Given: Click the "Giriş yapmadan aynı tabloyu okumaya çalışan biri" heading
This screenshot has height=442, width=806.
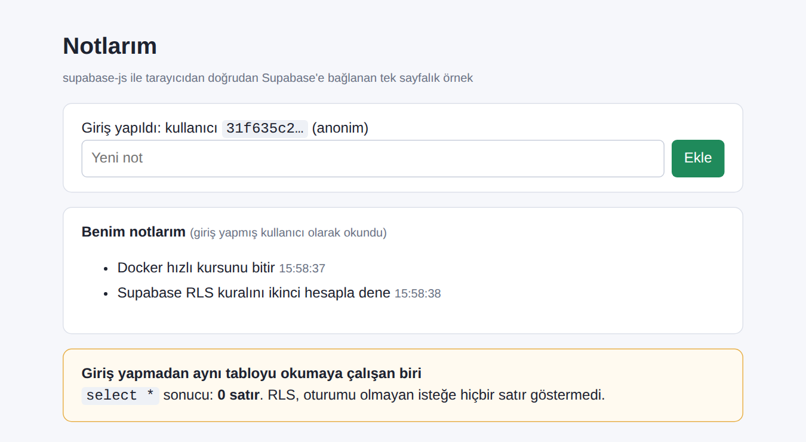Looking at the screenshot, I should pyautogui.click(x=251, y=373).
